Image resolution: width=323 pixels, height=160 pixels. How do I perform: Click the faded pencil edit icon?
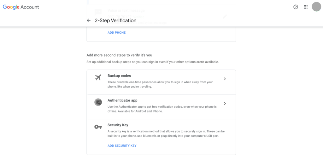[x=225, y=16]
